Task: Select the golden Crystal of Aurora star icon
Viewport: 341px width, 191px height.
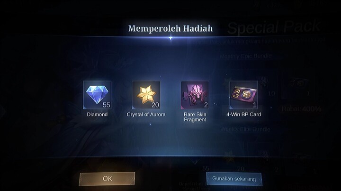Action: click(x=146, y=95)
